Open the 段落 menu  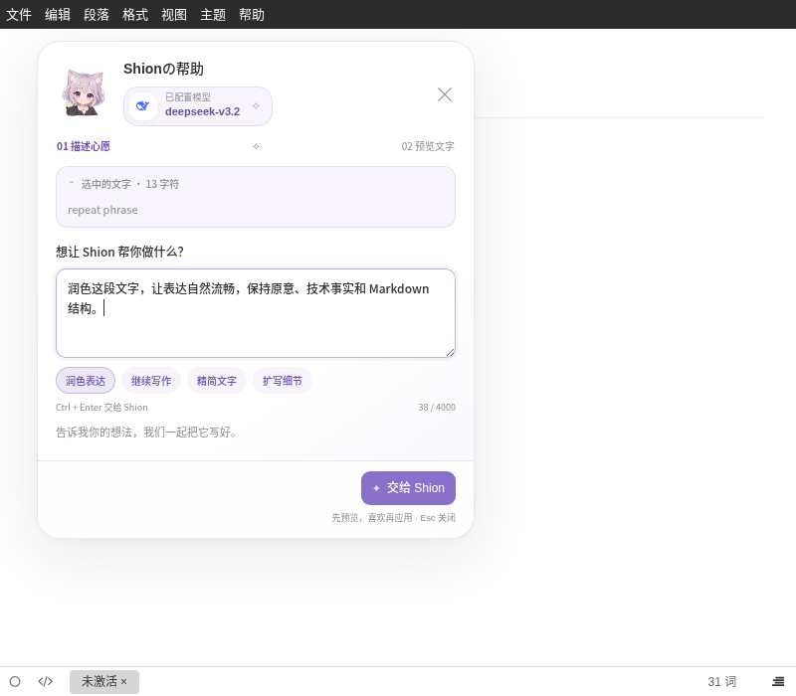pos(97,15)
